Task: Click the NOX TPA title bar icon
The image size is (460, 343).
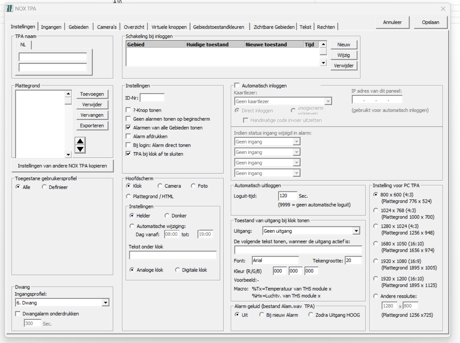Action: 9,8
